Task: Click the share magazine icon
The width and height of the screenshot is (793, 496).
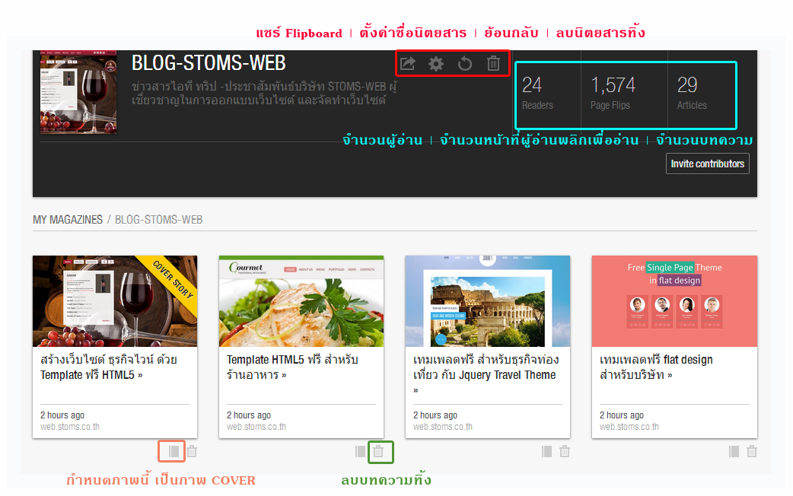Action: [408, 64]
